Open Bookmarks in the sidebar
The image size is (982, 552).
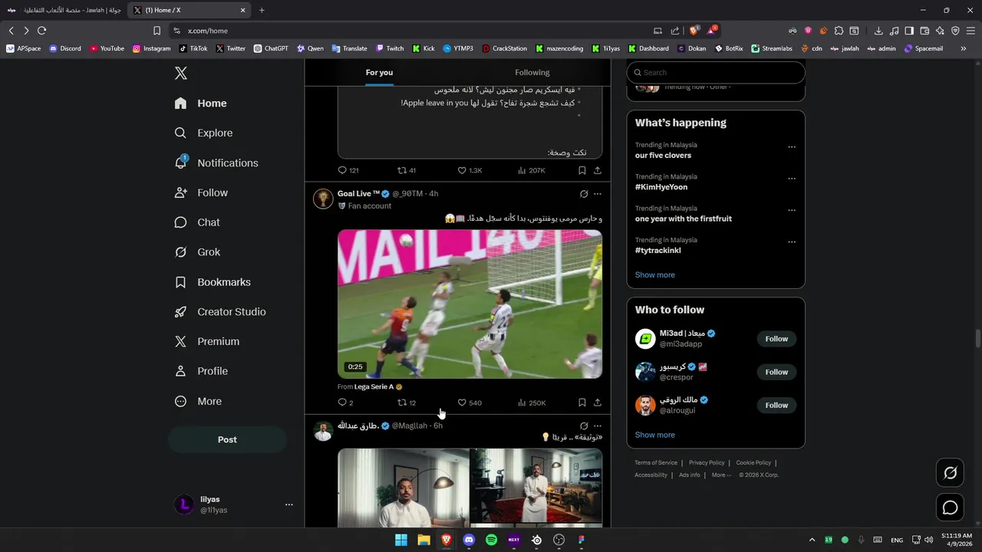[213, 282]
